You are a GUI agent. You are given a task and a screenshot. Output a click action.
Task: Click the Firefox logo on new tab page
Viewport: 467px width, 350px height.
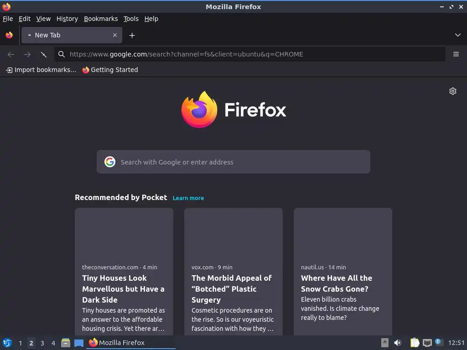[x=233, y=109]
